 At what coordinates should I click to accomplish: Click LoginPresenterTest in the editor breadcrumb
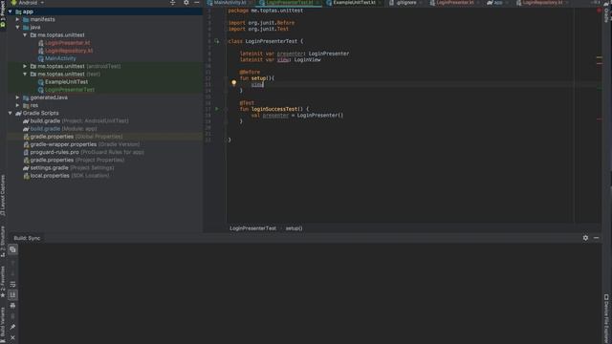tap(252, 228)
